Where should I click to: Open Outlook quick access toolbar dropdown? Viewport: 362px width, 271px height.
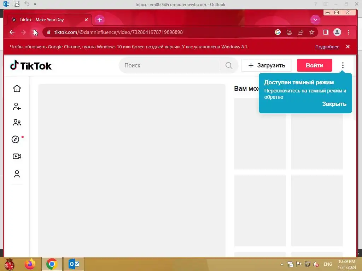point(35,4)
